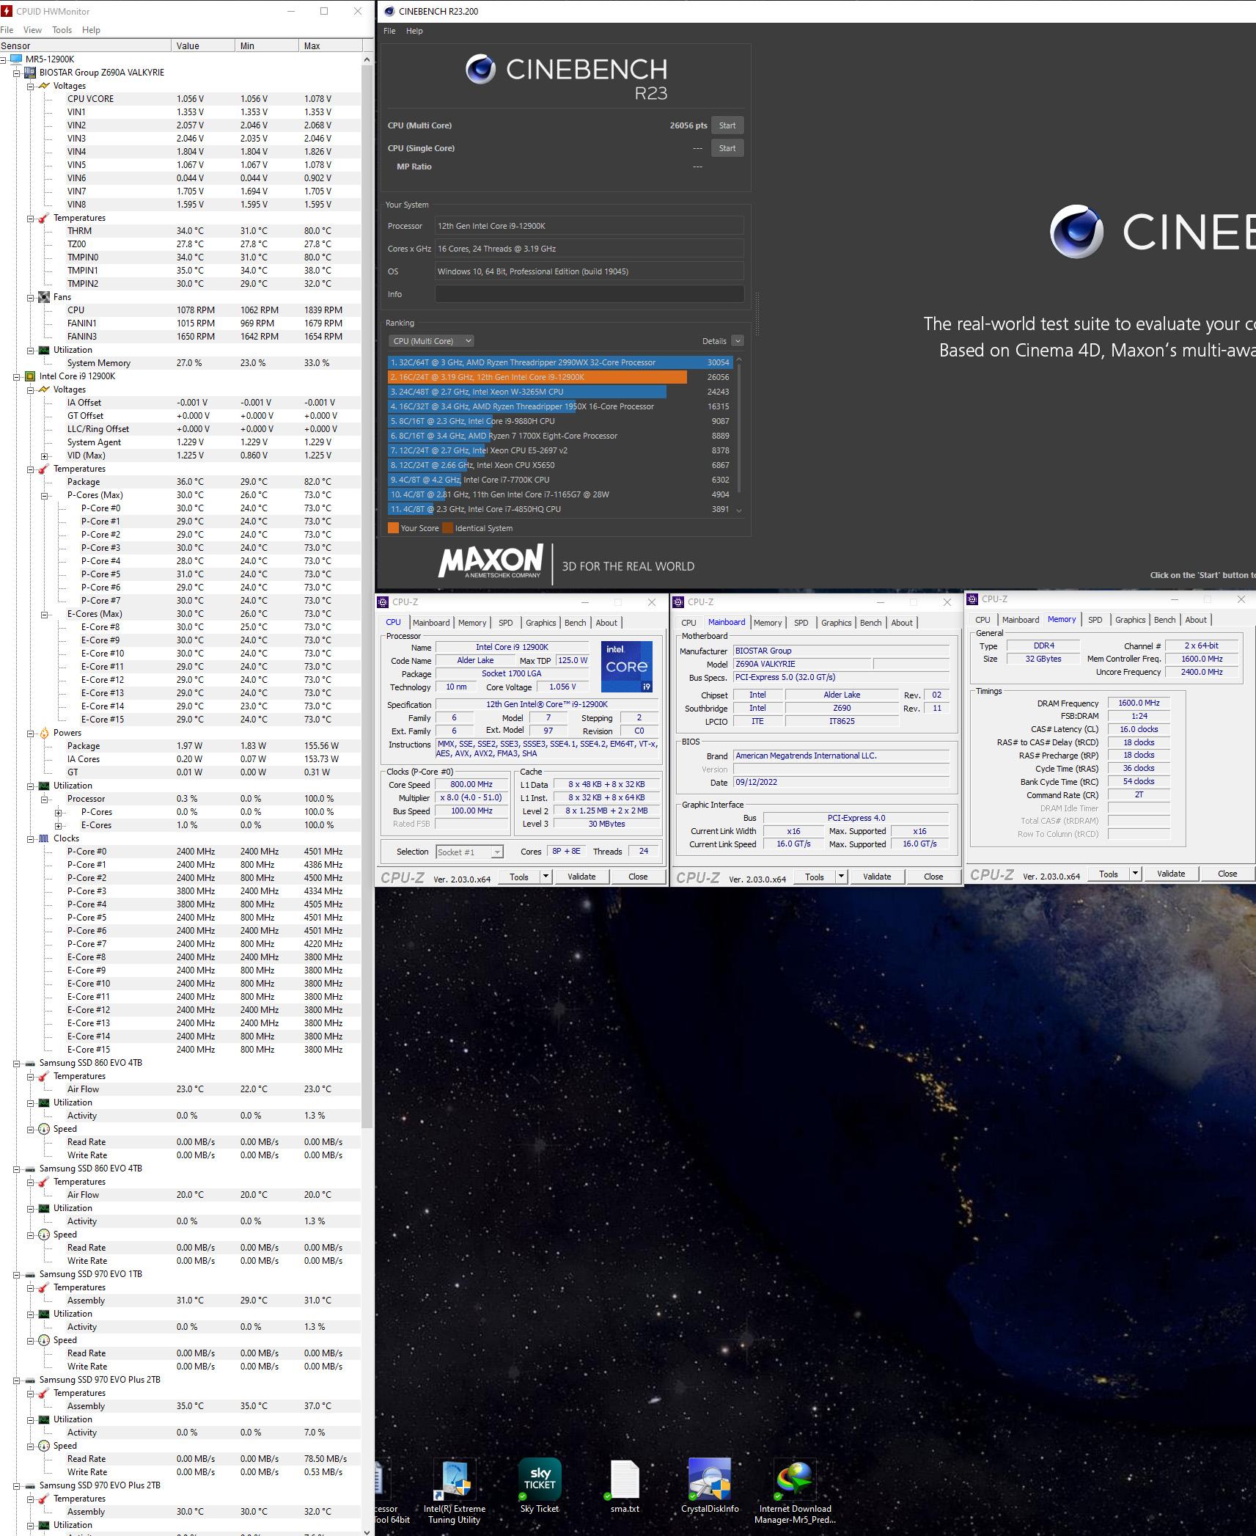Select the AMD Ryzen Threadripper 2990WX ranking row
Viewport: 1256px width, 1536px height.
click(559, 362)
